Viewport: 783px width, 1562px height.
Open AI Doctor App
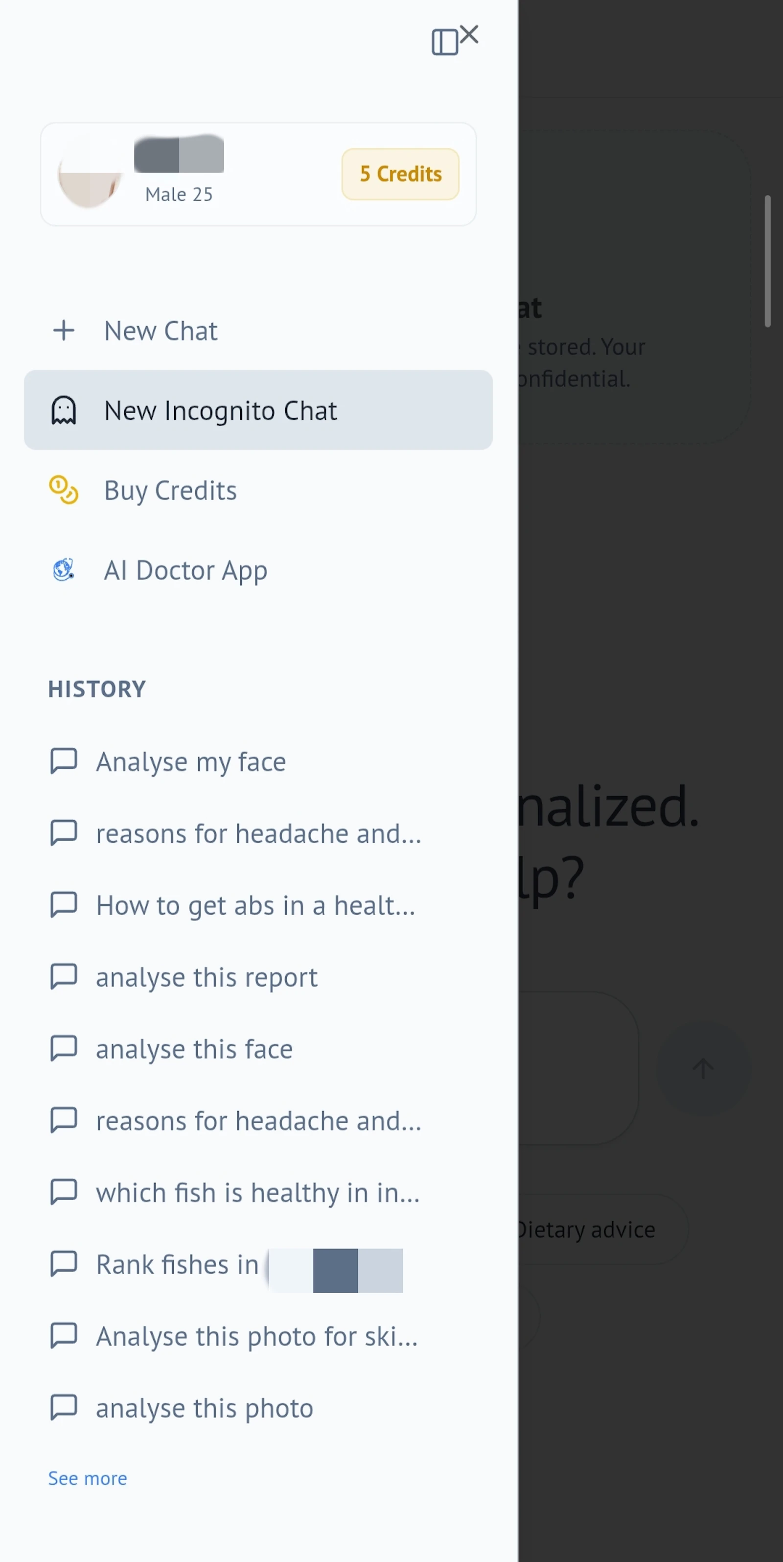click(x=258, y=570)
